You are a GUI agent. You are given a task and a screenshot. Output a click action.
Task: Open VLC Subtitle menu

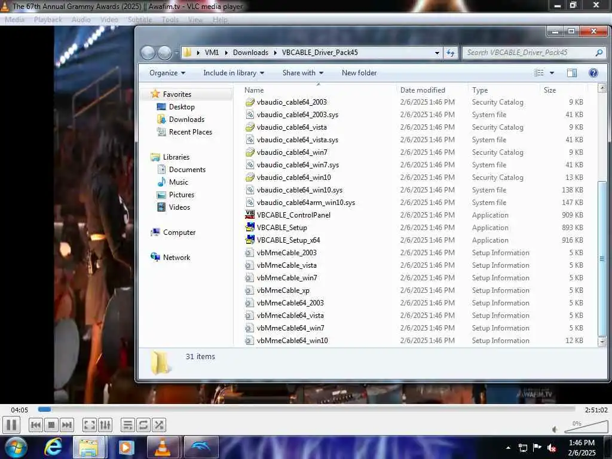[140, 20]
